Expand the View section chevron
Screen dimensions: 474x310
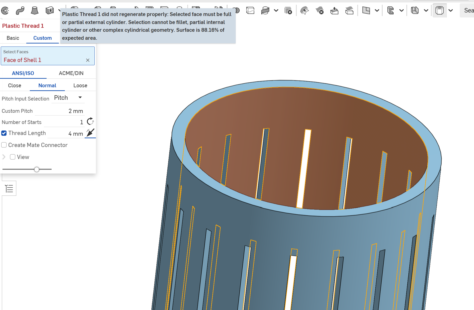coord(4,157)
